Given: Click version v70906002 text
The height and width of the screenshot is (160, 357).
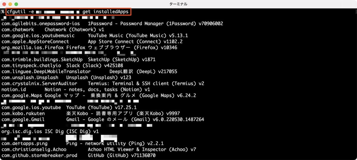Looking at the screenshot, I should (x=211, y=24).
